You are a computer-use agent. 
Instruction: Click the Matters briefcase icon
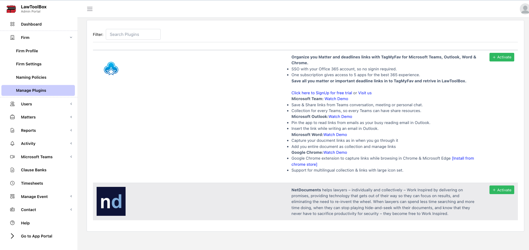12,117
